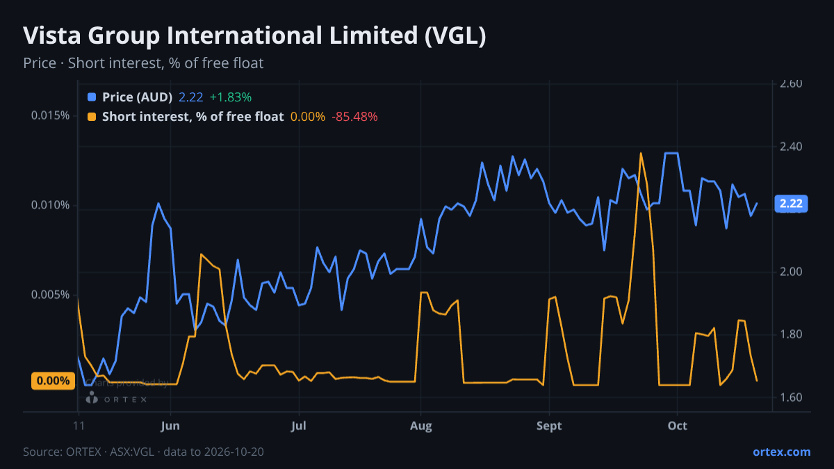Click the Sept date axis label
834x469 pixels.
click(x=549, y=425)
